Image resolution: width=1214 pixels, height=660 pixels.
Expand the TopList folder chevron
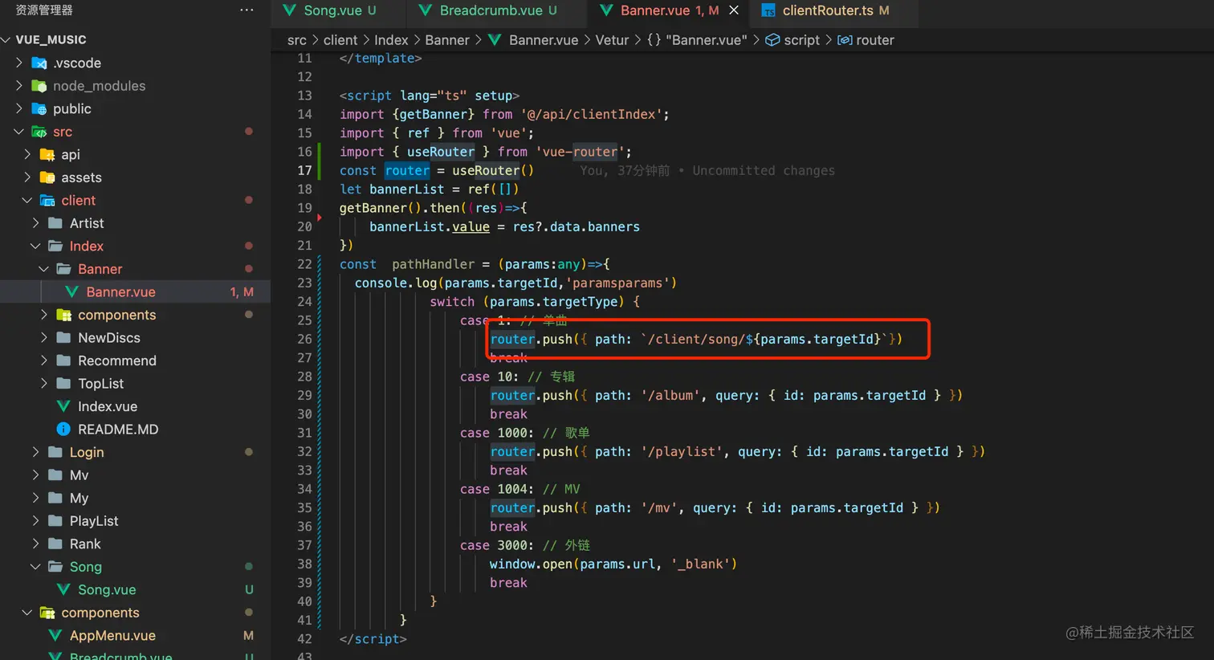[x=44, y=383]
